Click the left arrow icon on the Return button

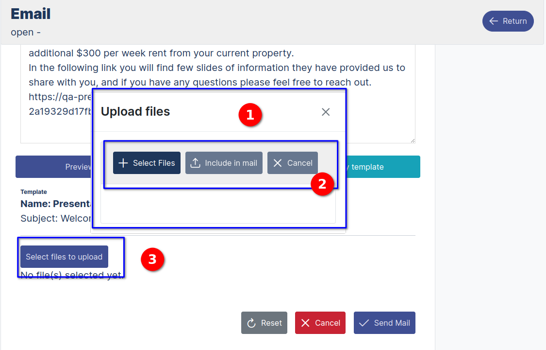coord(494,21)
